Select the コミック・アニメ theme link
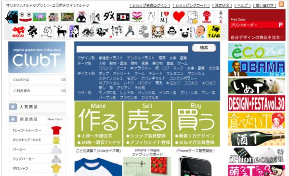This screenshot has height=176, width=289. tap(112, 68)
